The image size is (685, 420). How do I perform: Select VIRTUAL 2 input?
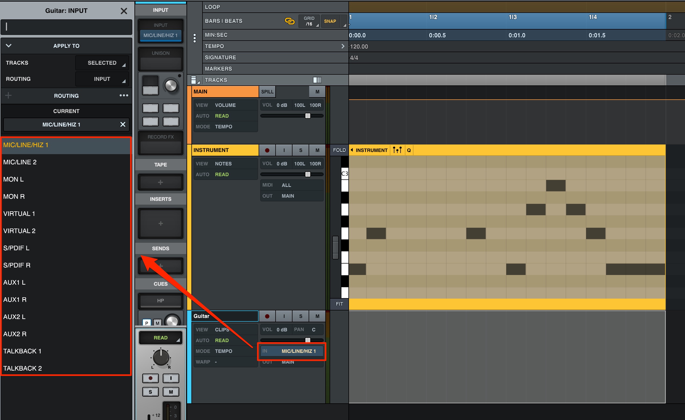[66, 231]
